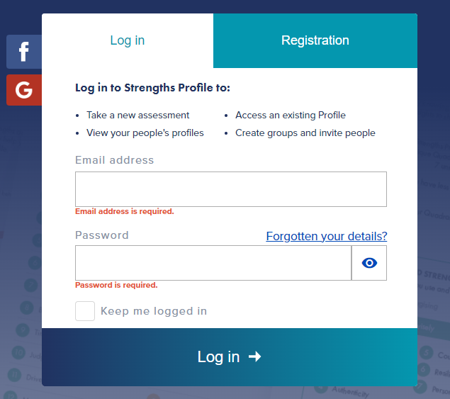The height and width of the screenshot is (399, 450).
Task: Click the Log in to Strengths Profile heading
Action: 152,88
